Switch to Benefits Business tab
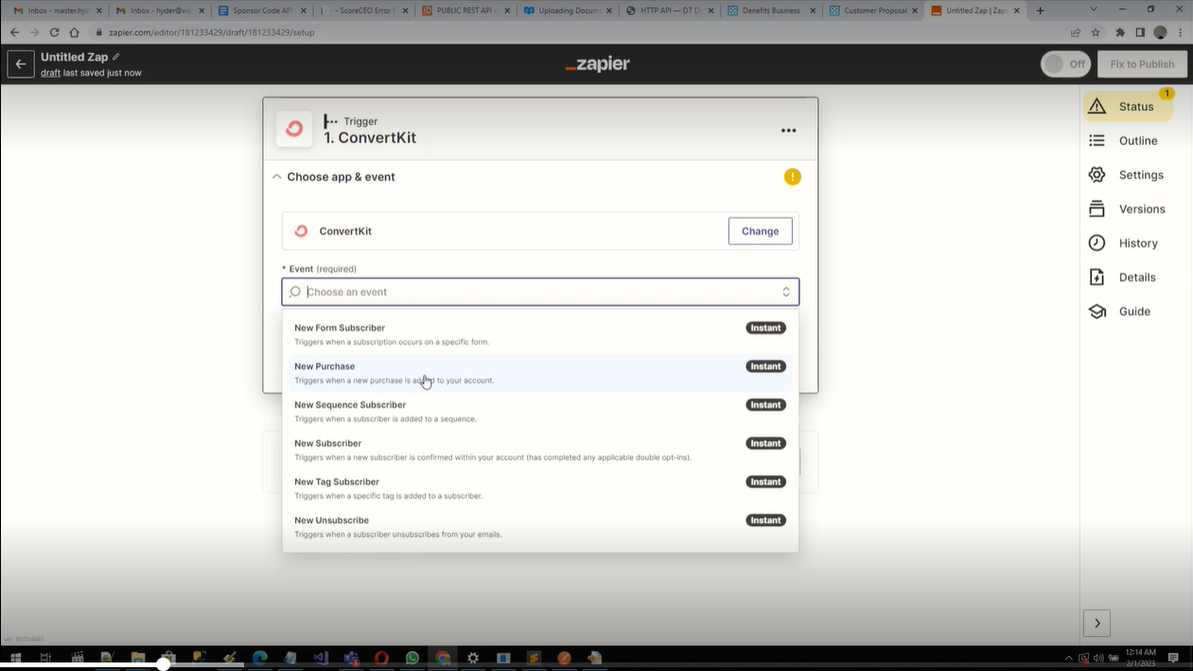This screenshot has width=1193, height=671. 770,10
